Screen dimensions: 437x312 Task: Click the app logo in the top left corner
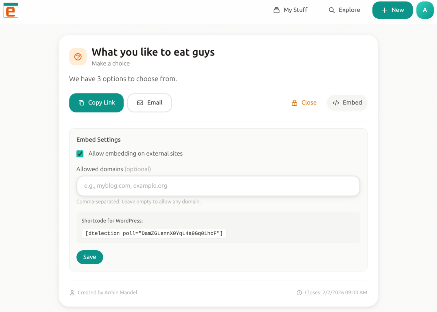click(10, 10)
